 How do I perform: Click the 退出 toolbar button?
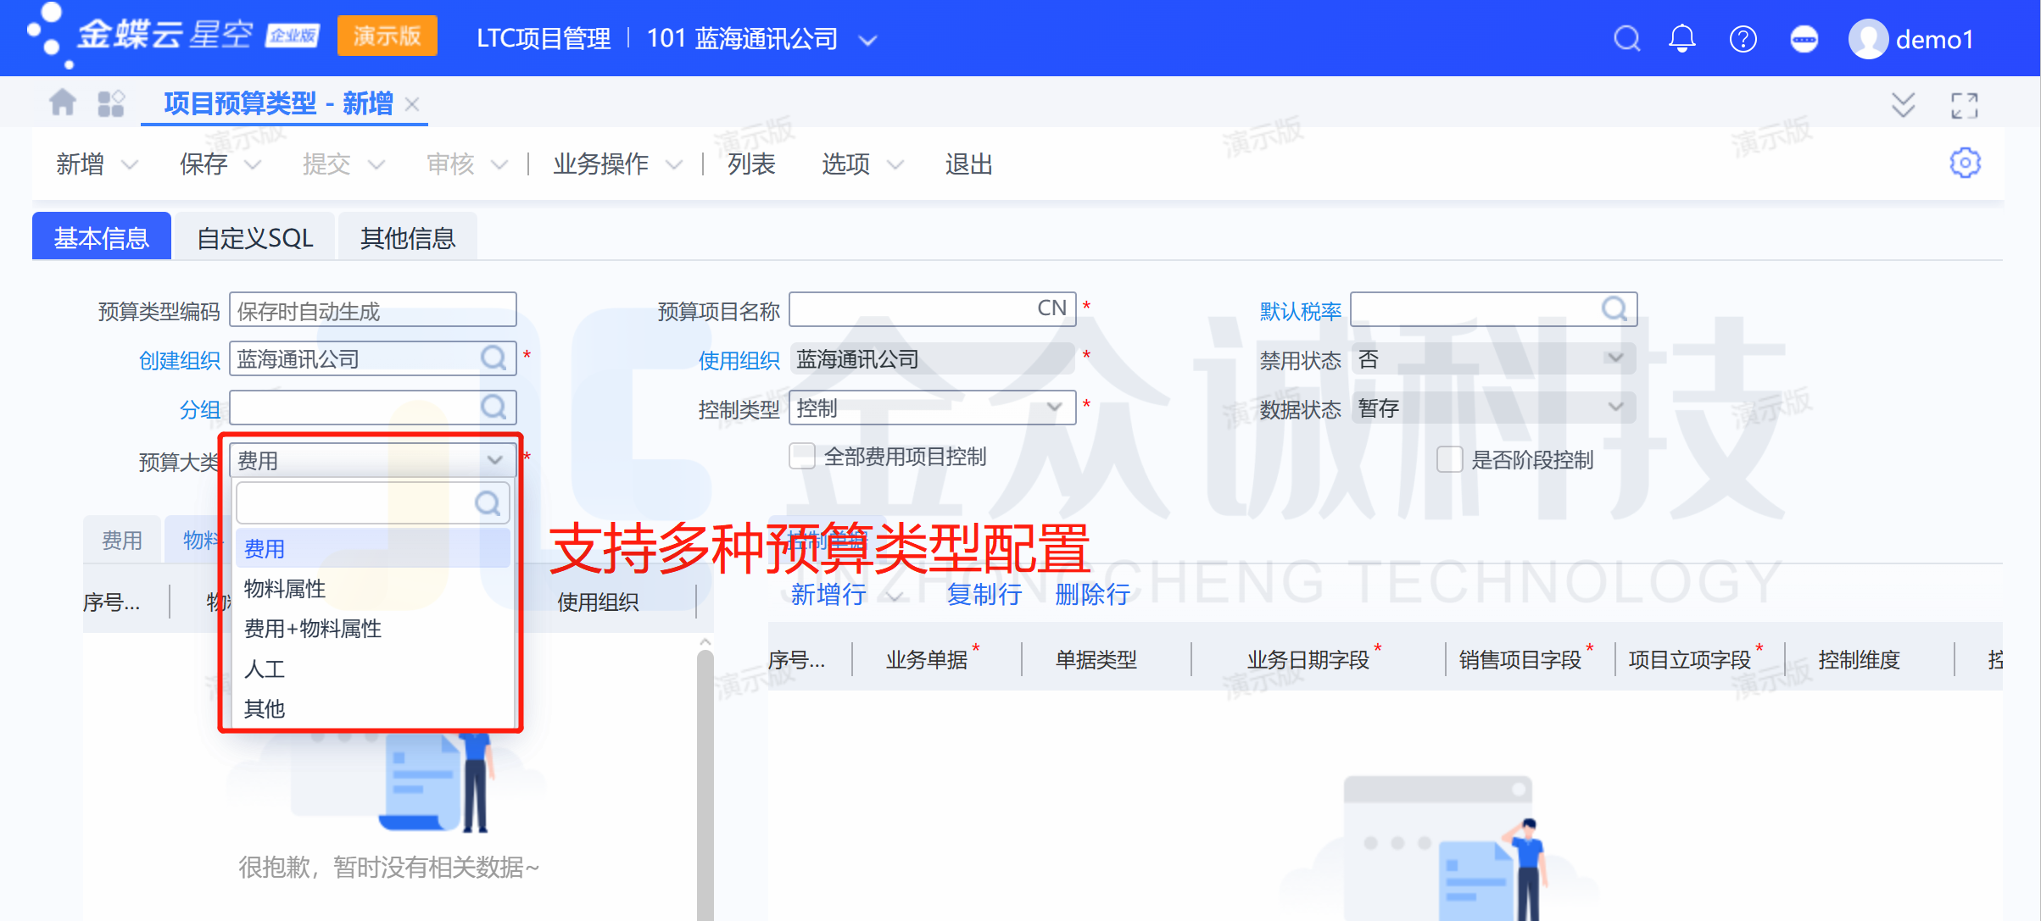[968, 164]
